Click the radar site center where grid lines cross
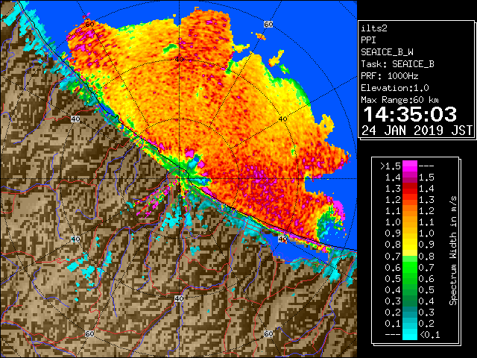Viewport: 477px width, 358px height. click(179, 179)
